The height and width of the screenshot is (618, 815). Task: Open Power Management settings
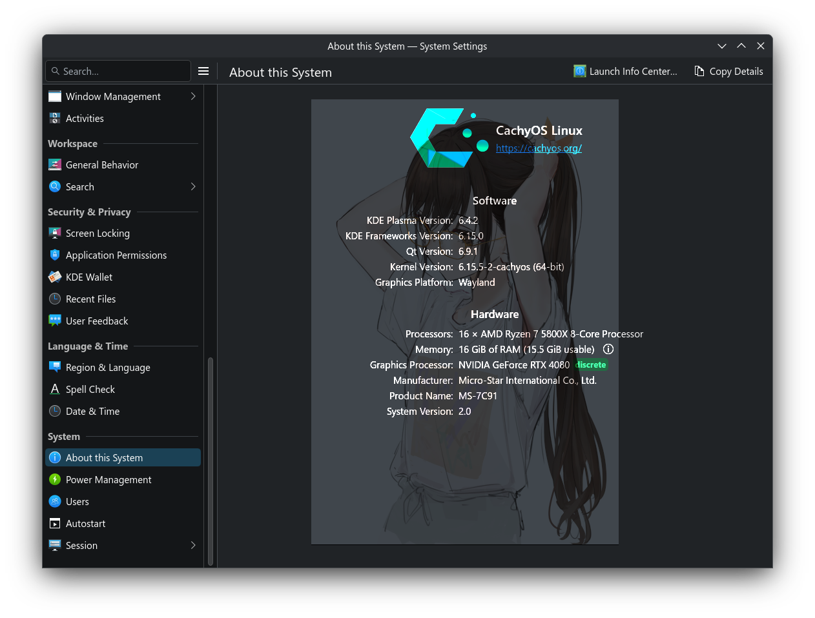pyautogui.click(x=123, y=479)
